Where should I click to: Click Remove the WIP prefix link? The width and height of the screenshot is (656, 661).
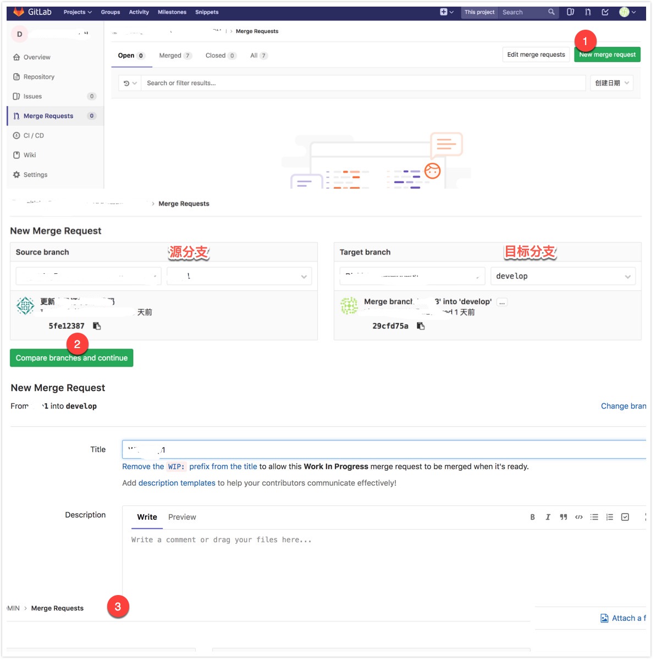click(190, 466)
